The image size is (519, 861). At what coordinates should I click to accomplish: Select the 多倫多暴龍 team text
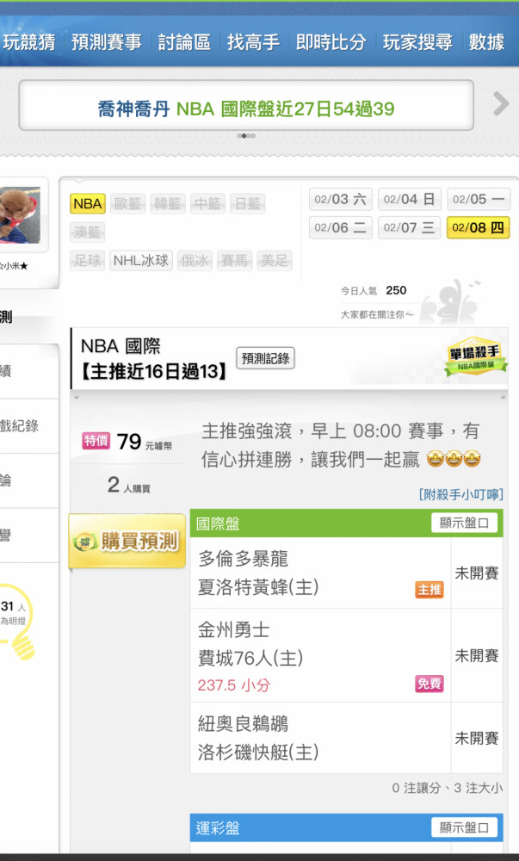(243, 559)
